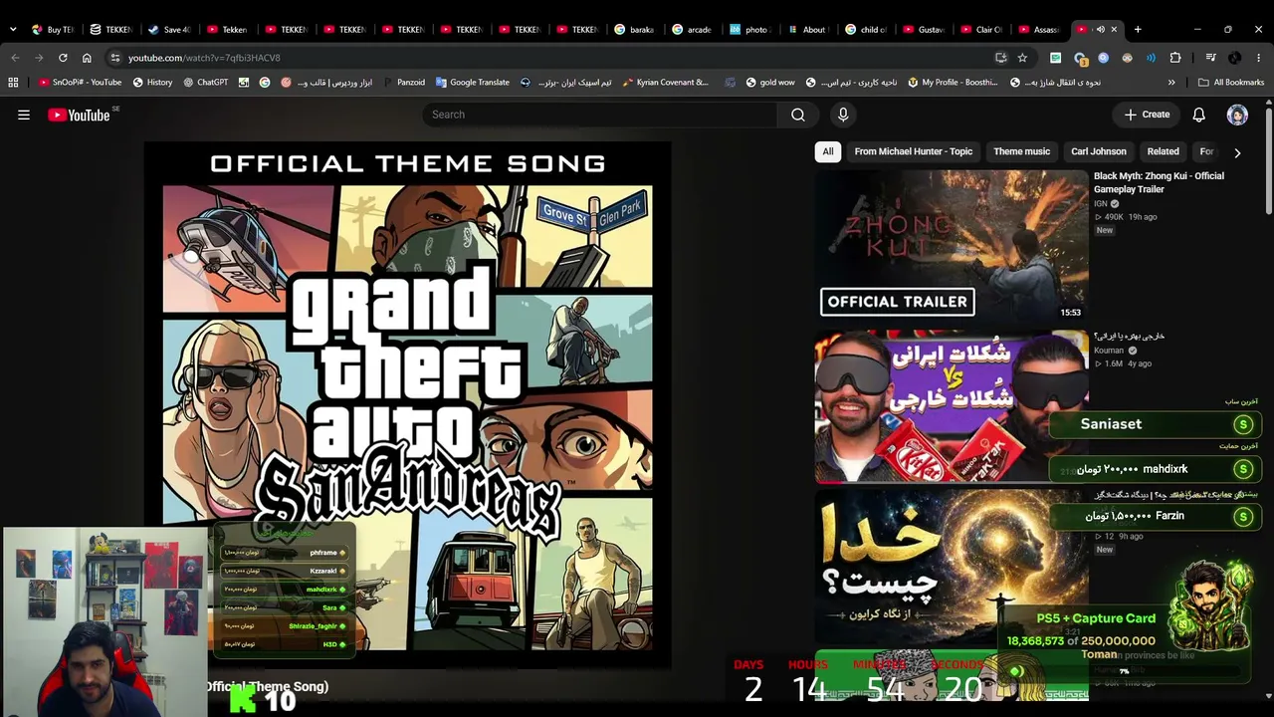This screenshot has height=717, width=1274.
Task: Switch to the Clair Ob YouTube tab
Action: (980, 30)
